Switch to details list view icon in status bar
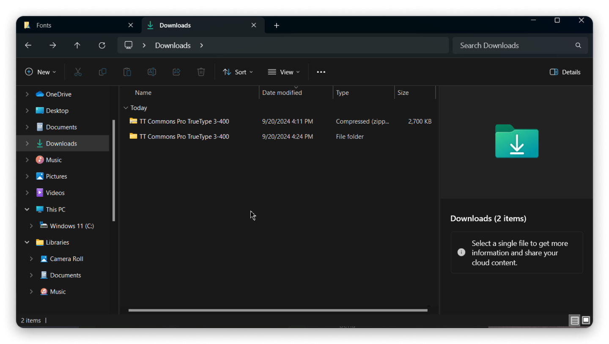This screenshot has width=609, height=344. click(574, 320)
